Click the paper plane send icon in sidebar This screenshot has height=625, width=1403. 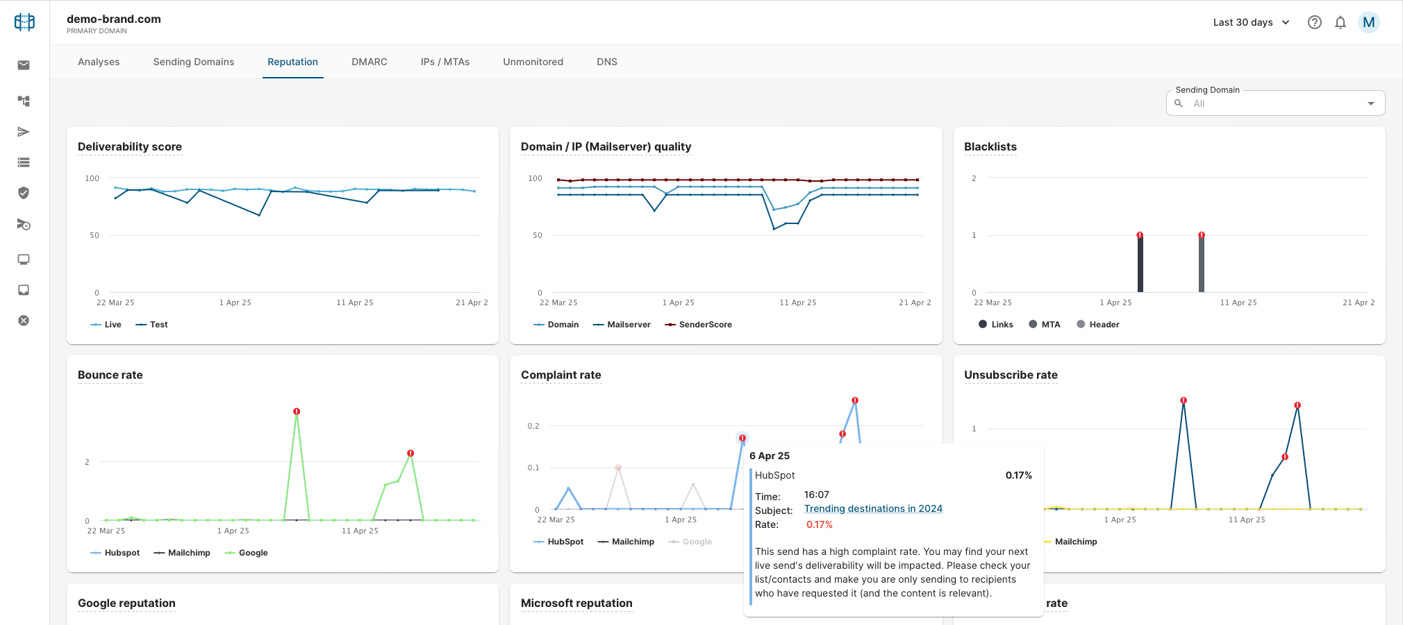coord(24,132)
